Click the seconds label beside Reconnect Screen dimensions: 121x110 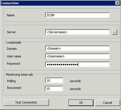tap(75, 89)
